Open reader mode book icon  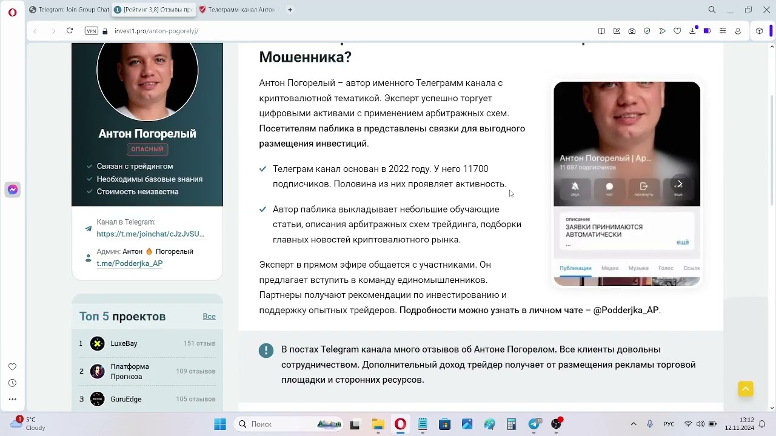(x=601, y=31)
